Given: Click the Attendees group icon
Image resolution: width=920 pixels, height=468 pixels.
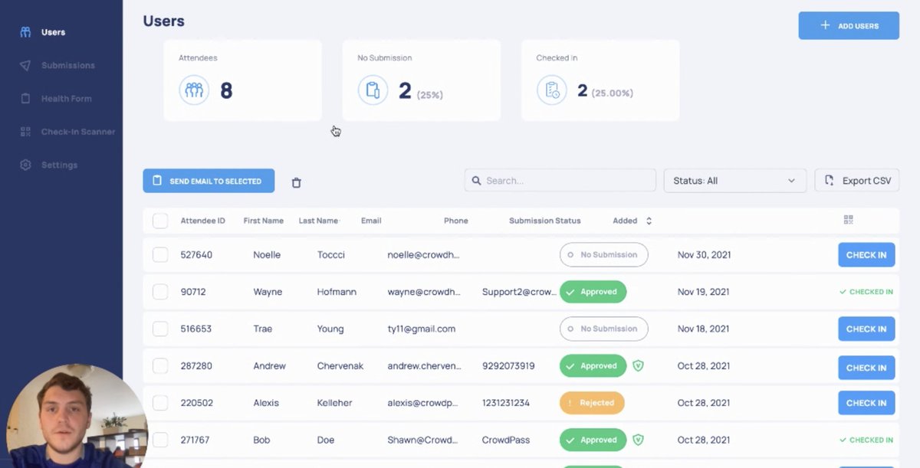Looking at the screenshot, I should (x=194, y=90).
